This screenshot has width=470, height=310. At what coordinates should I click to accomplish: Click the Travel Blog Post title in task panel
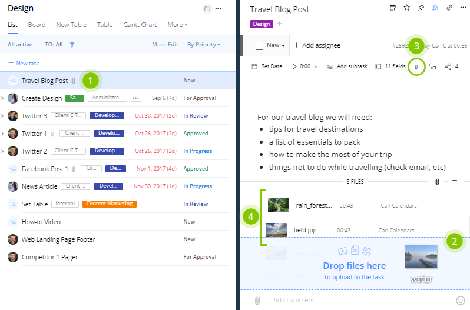point(280,9)
